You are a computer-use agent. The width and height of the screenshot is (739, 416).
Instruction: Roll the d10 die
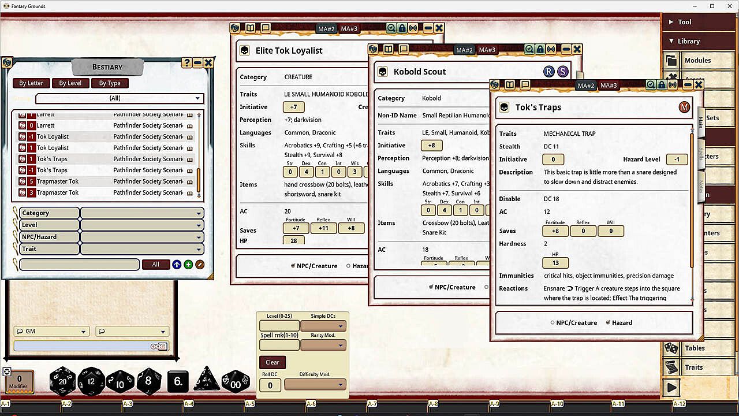point(121,381)
